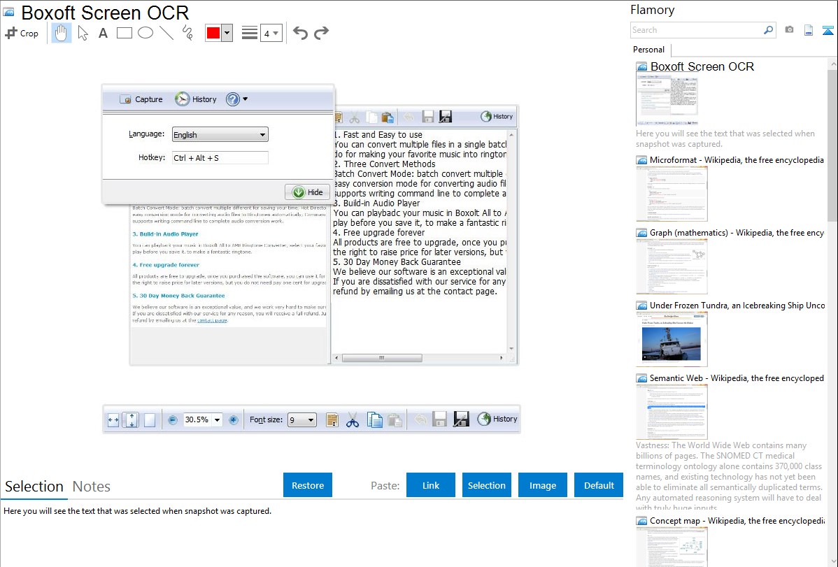Image resolution: width=838 pixels, height=567 pixels.
Task: Switch to the Notes tab
Action: click(92, 487)
